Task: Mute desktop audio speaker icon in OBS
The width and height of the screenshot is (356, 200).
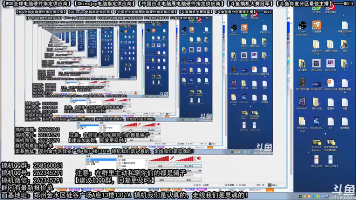Action: (199, 158)
